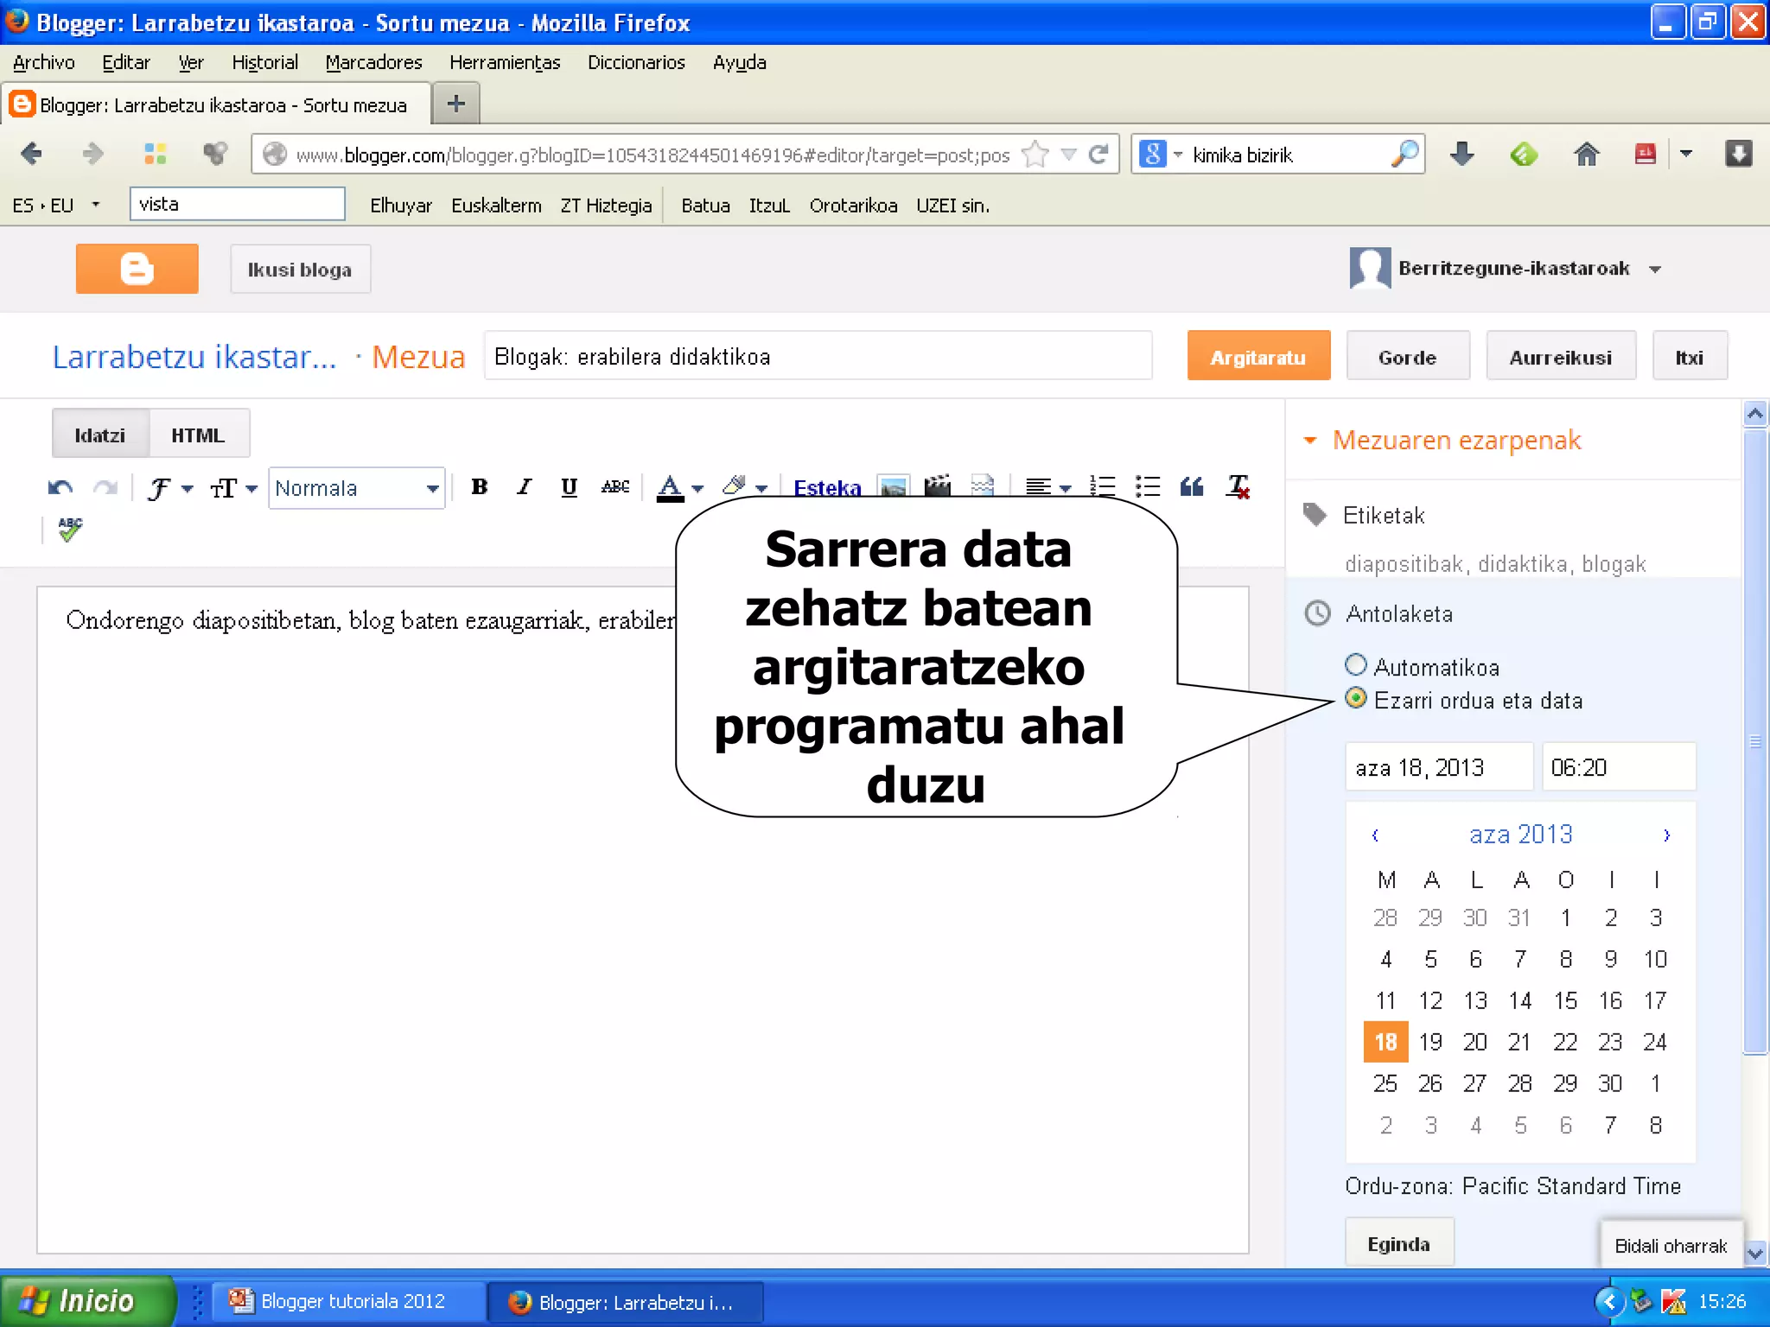
Task: Click the Gorde save button
Action: tap(1407, 357)
